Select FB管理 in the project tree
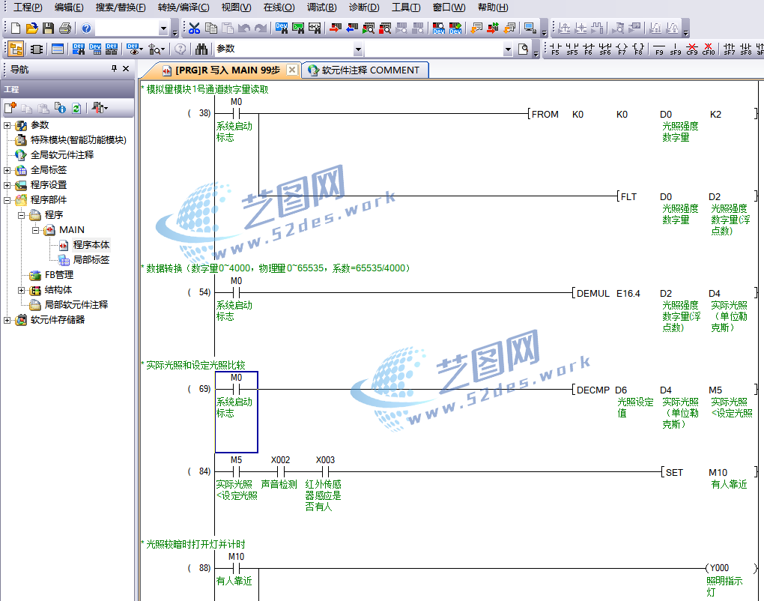 click(x=59, y=275)
